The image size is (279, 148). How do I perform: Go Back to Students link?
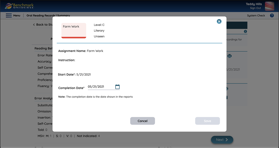pyautogui.click(x=43, y=25)
